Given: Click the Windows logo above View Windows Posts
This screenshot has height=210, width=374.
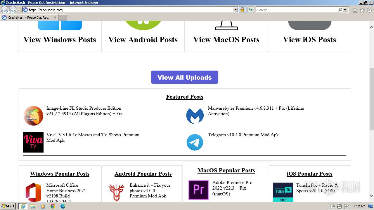Looking at the screenshot, I should point(60,25).
